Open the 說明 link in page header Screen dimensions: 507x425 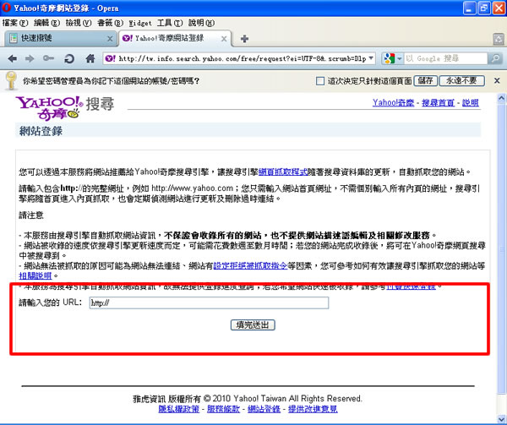pyautogui.click(x=470, y=103)
